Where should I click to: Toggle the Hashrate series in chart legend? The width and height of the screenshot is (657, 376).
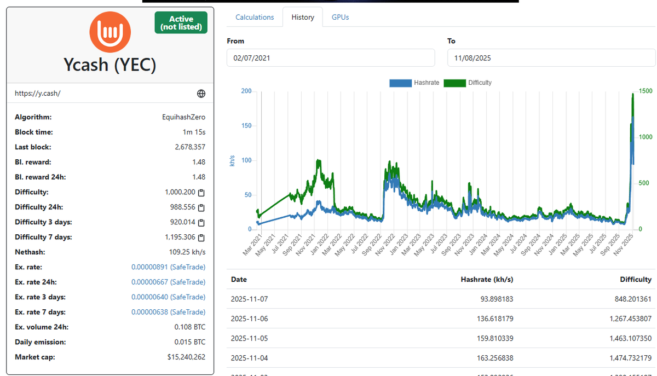[x=414, y=83]
